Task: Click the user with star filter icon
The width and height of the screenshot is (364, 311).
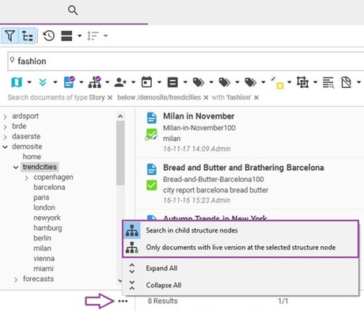Action: (120, 82)
